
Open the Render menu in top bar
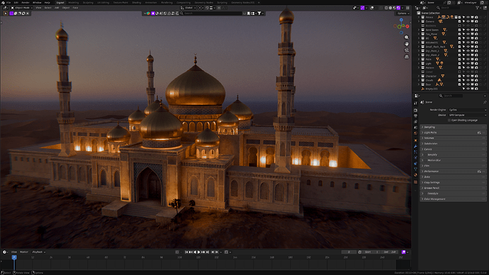pos(26,3)
